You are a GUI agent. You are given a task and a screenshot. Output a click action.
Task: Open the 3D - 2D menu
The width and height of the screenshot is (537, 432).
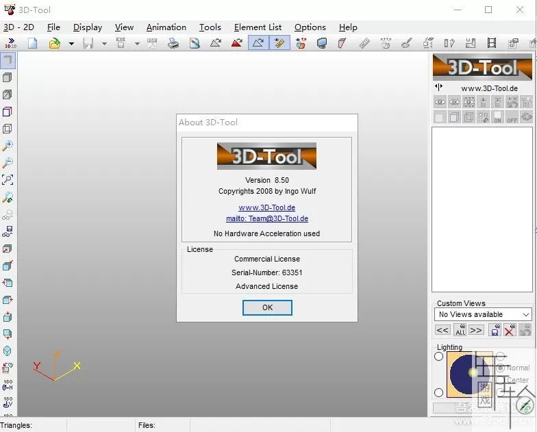coord(19,27)
